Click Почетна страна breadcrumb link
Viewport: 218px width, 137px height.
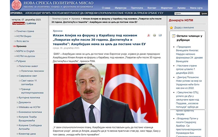pyautogui.click(x=60, y=18)
